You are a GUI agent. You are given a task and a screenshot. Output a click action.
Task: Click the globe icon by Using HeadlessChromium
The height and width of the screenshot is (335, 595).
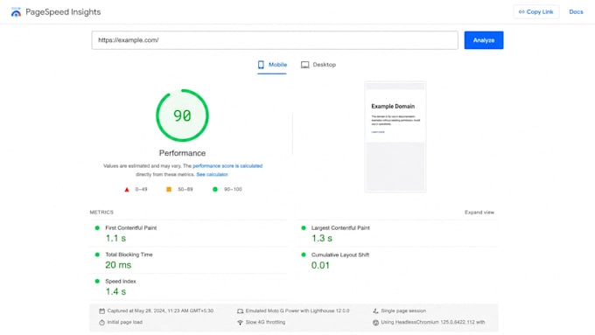click(x=375, y=323)
